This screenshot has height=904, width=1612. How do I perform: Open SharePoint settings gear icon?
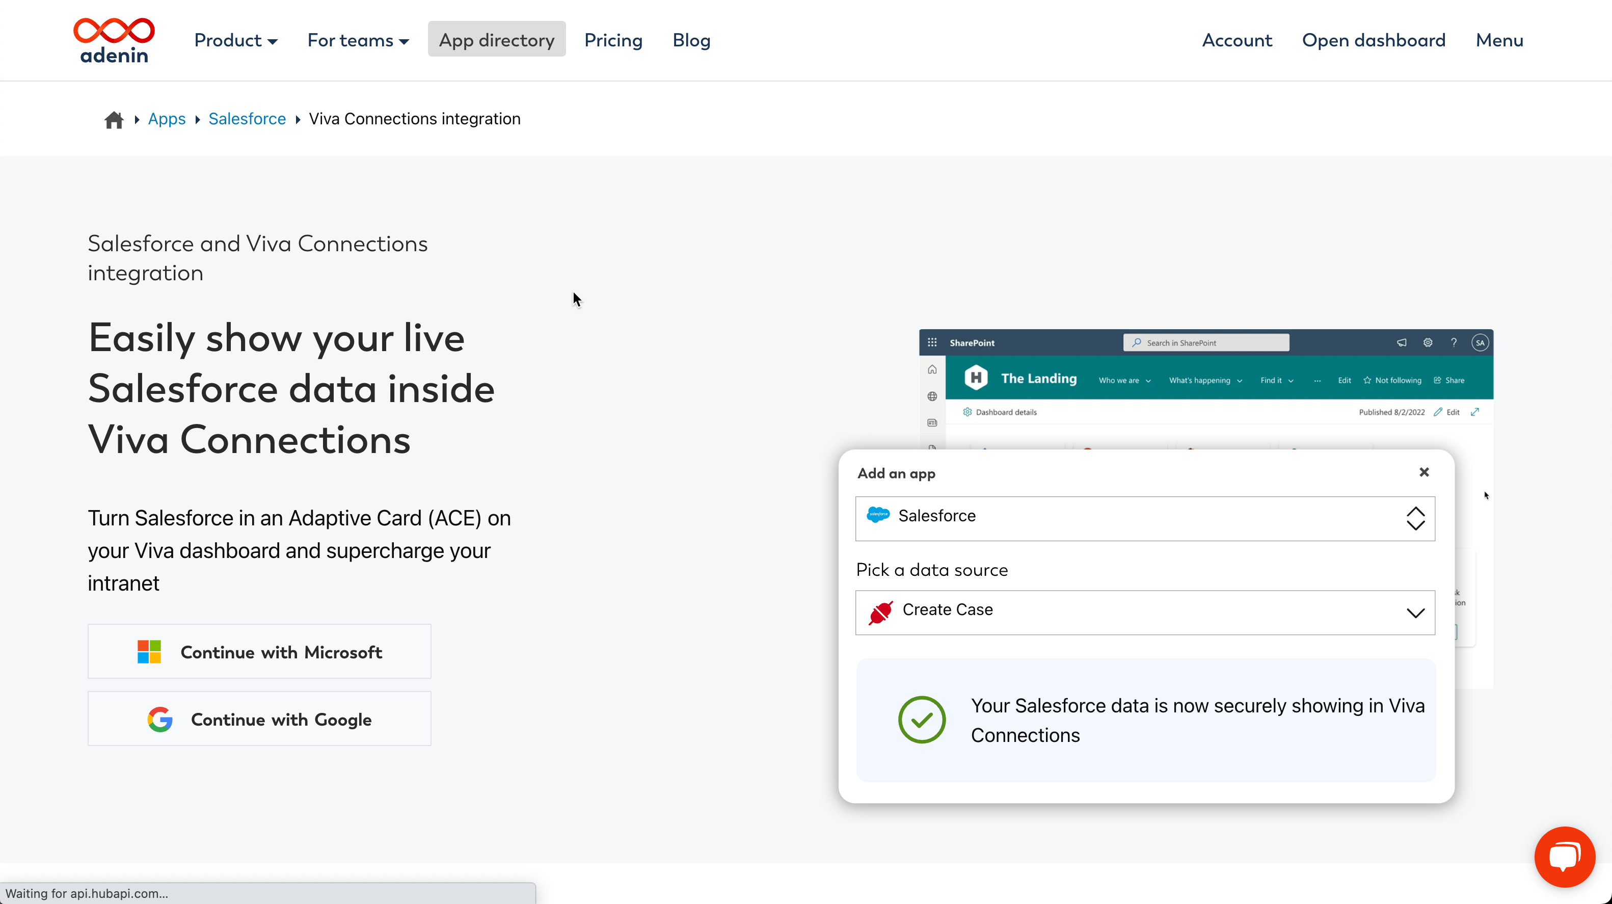[x=1428, y=342]
